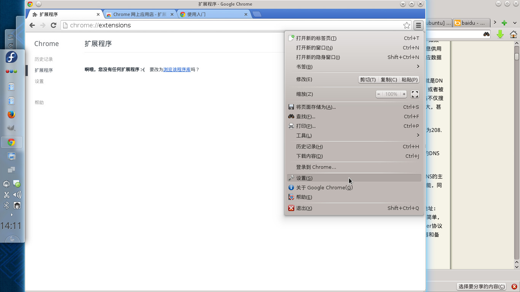This screenshot has height=292, width=520.
Task: Decrease zoom with the minus button
Action: [379, 94]
